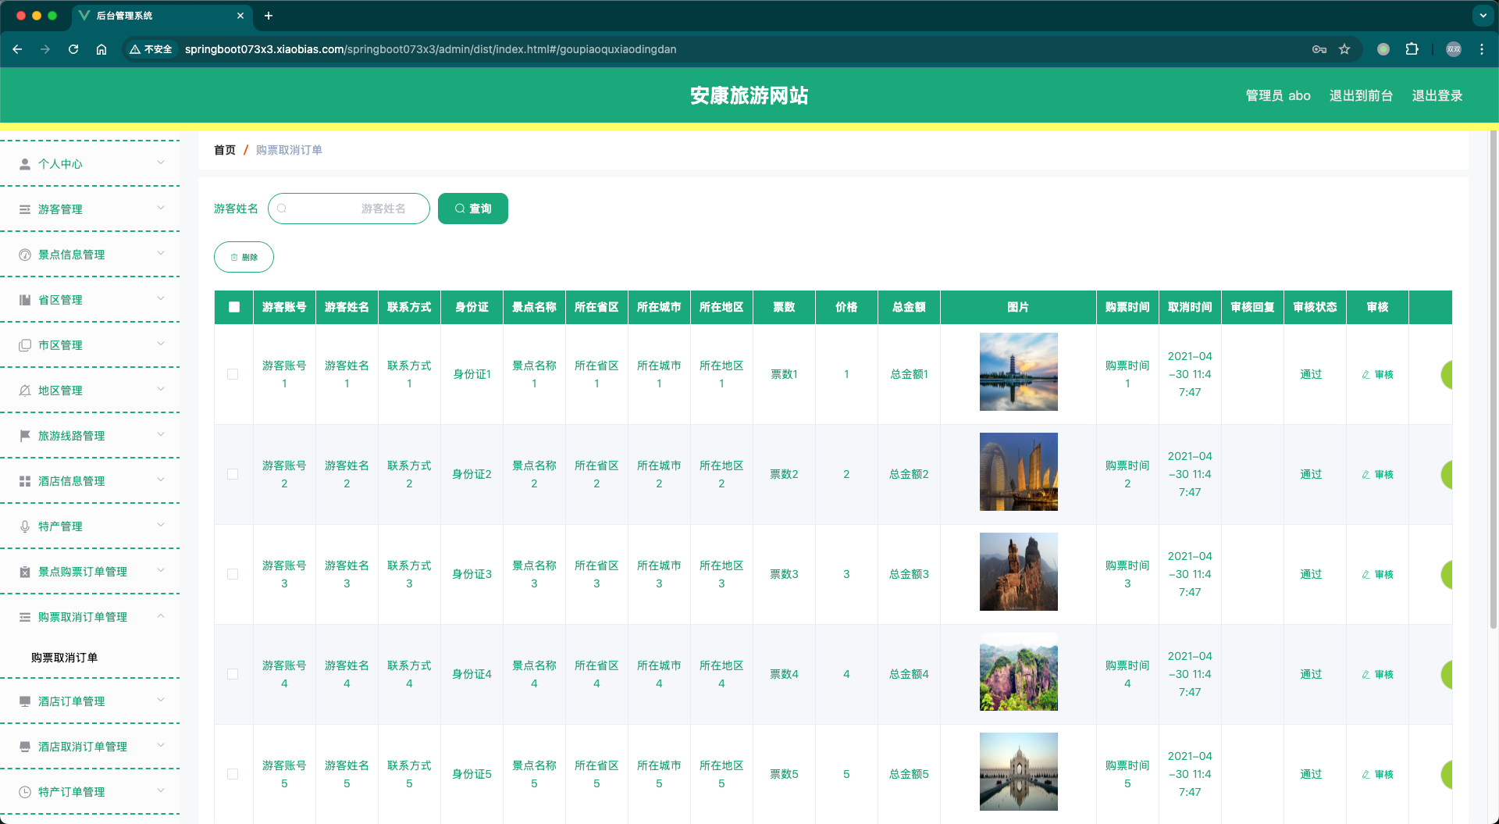1499x824 pixels.
Task: Open the tab search dropdown arrow in Chrome
Action: (x=1483, y=16)
